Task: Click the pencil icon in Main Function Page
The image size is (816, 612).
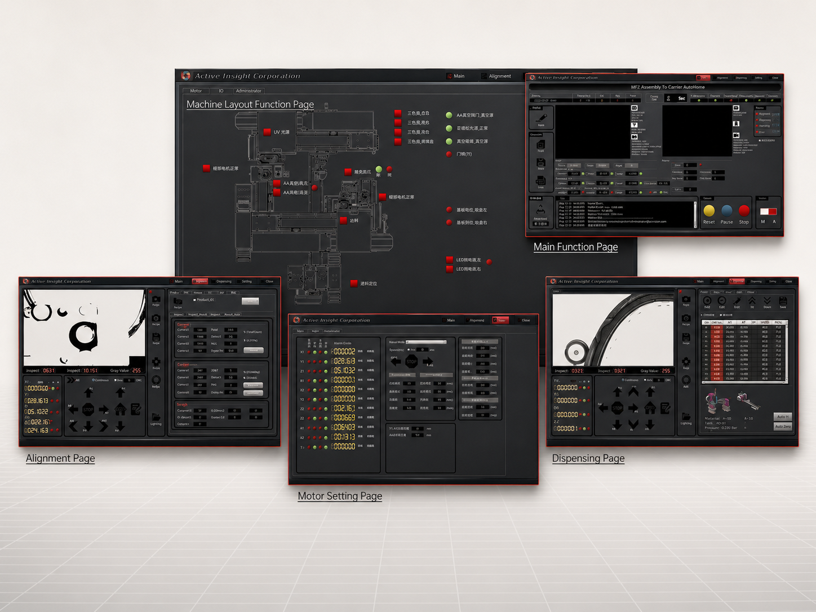Action: [541, 117]
